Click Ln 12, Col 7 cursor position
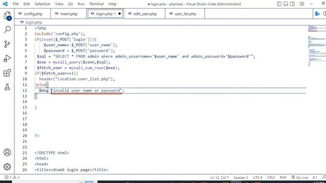This screenshot has height=183, width=326. (220, 177)
